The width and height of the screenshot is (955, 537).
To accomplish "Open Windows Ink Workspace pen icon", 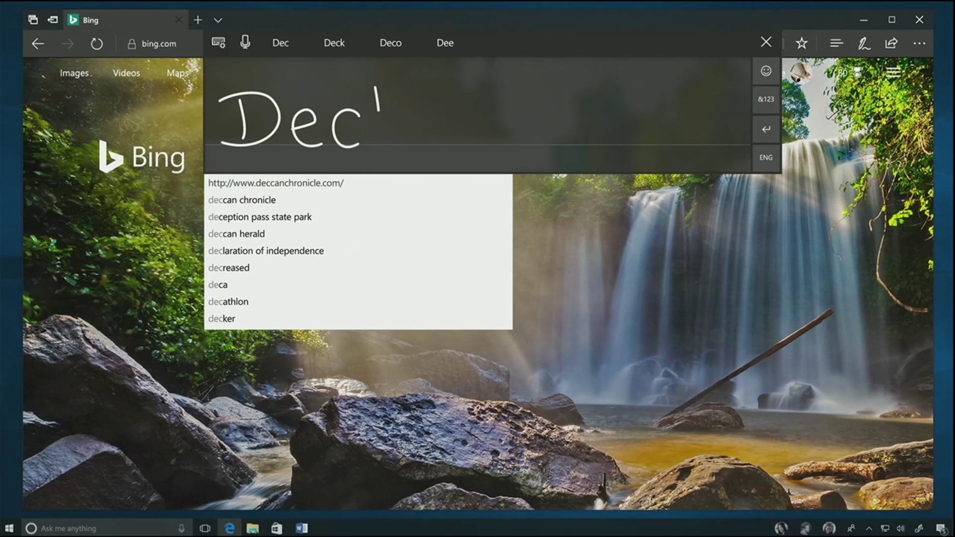I will click(x=920, y=529).
